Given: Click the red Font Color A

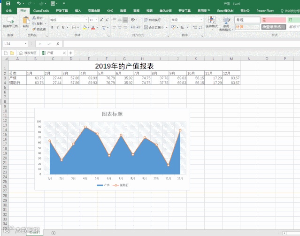Looking at the screenshot, I should (x=93, y=28).
